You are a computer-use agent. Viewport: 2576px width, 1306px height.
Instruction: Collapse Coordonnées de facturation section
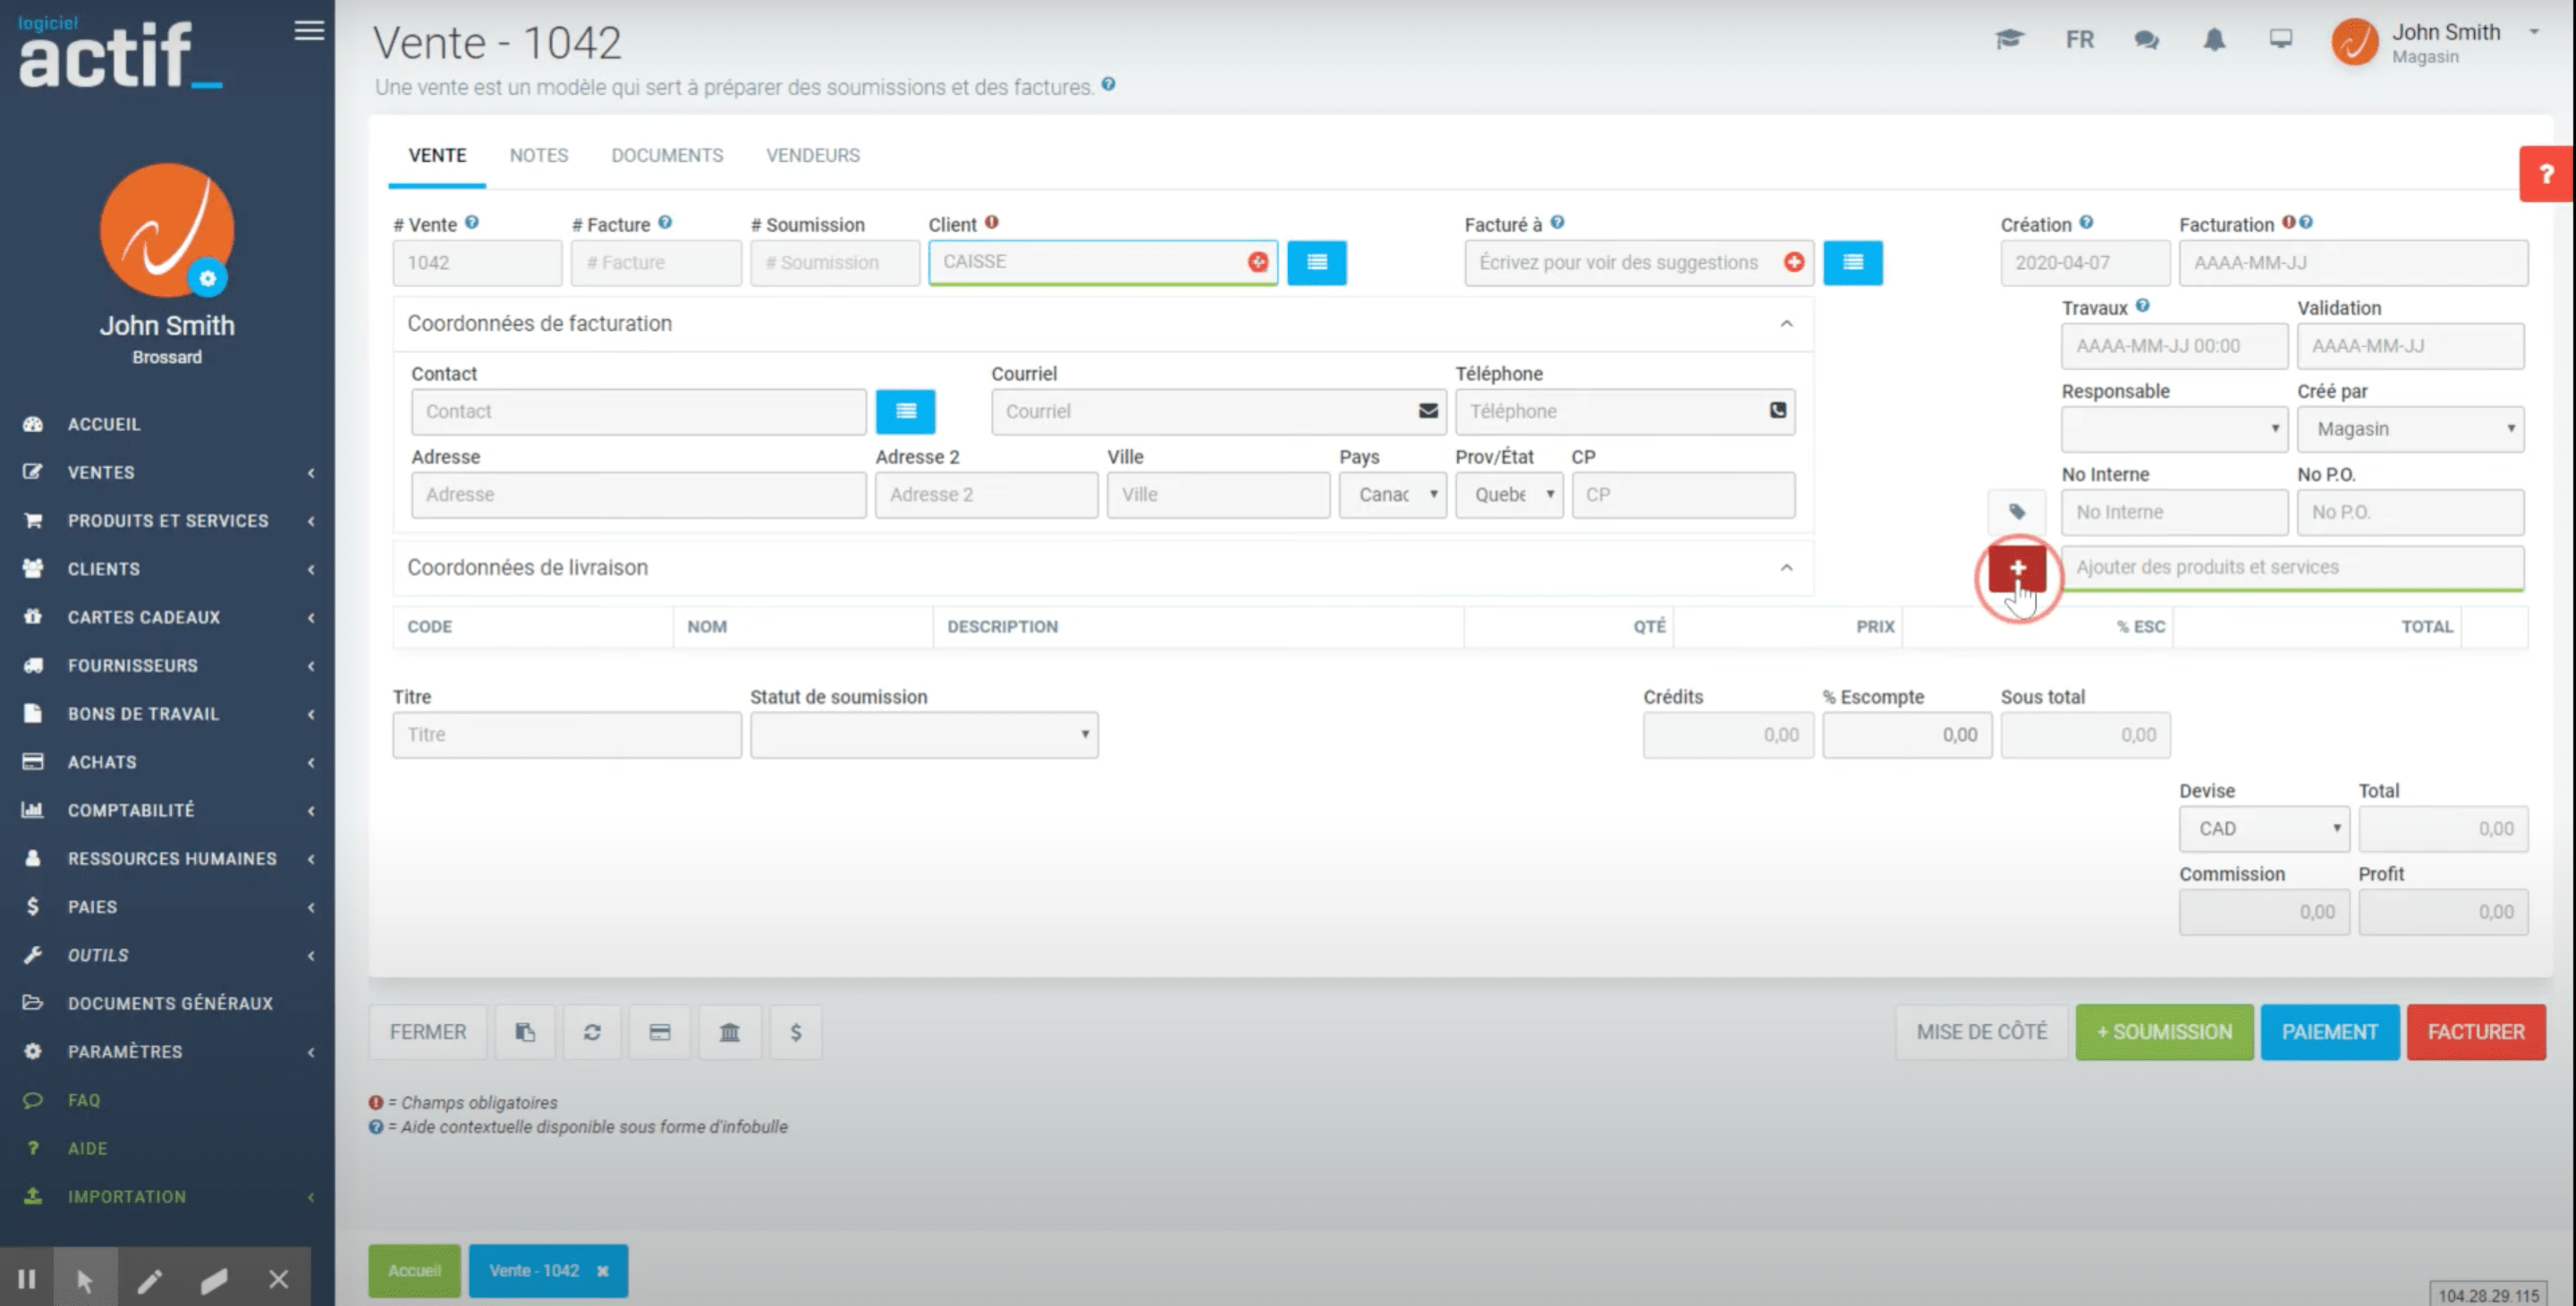coord(1786,324)
